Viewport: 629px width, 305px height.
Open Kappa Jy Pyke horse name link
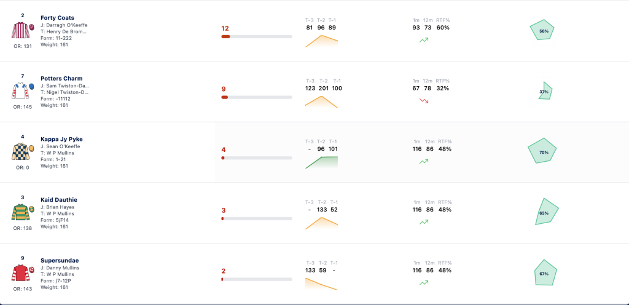point(61,139)
